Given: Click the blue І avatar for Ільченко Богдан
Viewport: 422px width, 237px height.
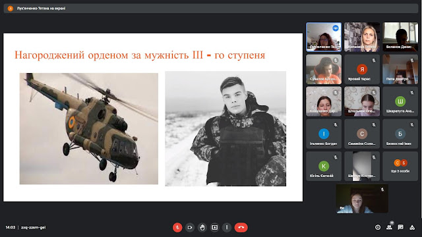Looking at the screenshot, I should coord(324,134).
